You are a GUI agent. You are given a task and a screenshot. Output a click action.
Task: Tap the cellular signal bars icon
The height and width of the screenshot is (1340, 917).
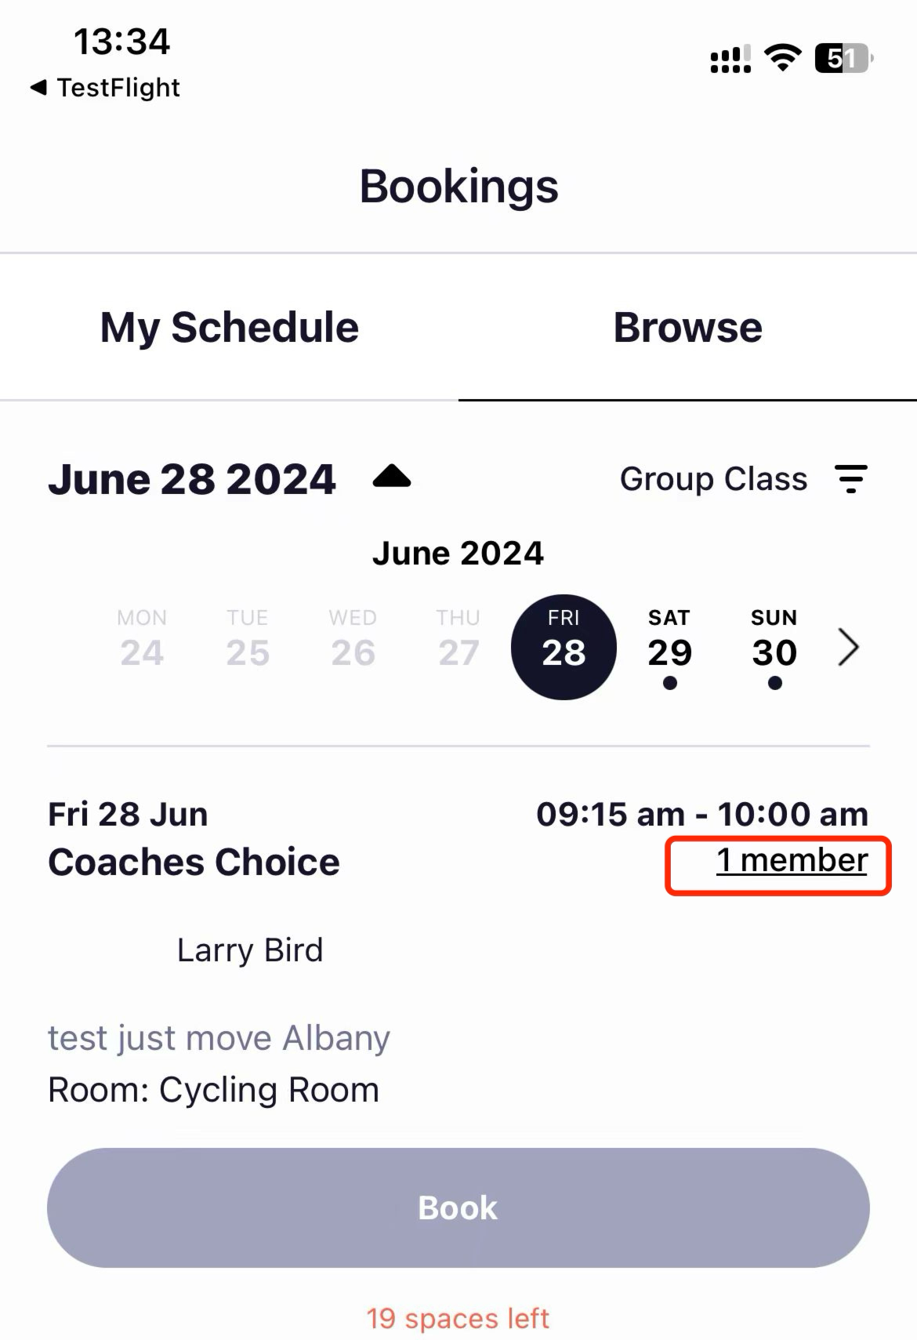click(730, 59)
